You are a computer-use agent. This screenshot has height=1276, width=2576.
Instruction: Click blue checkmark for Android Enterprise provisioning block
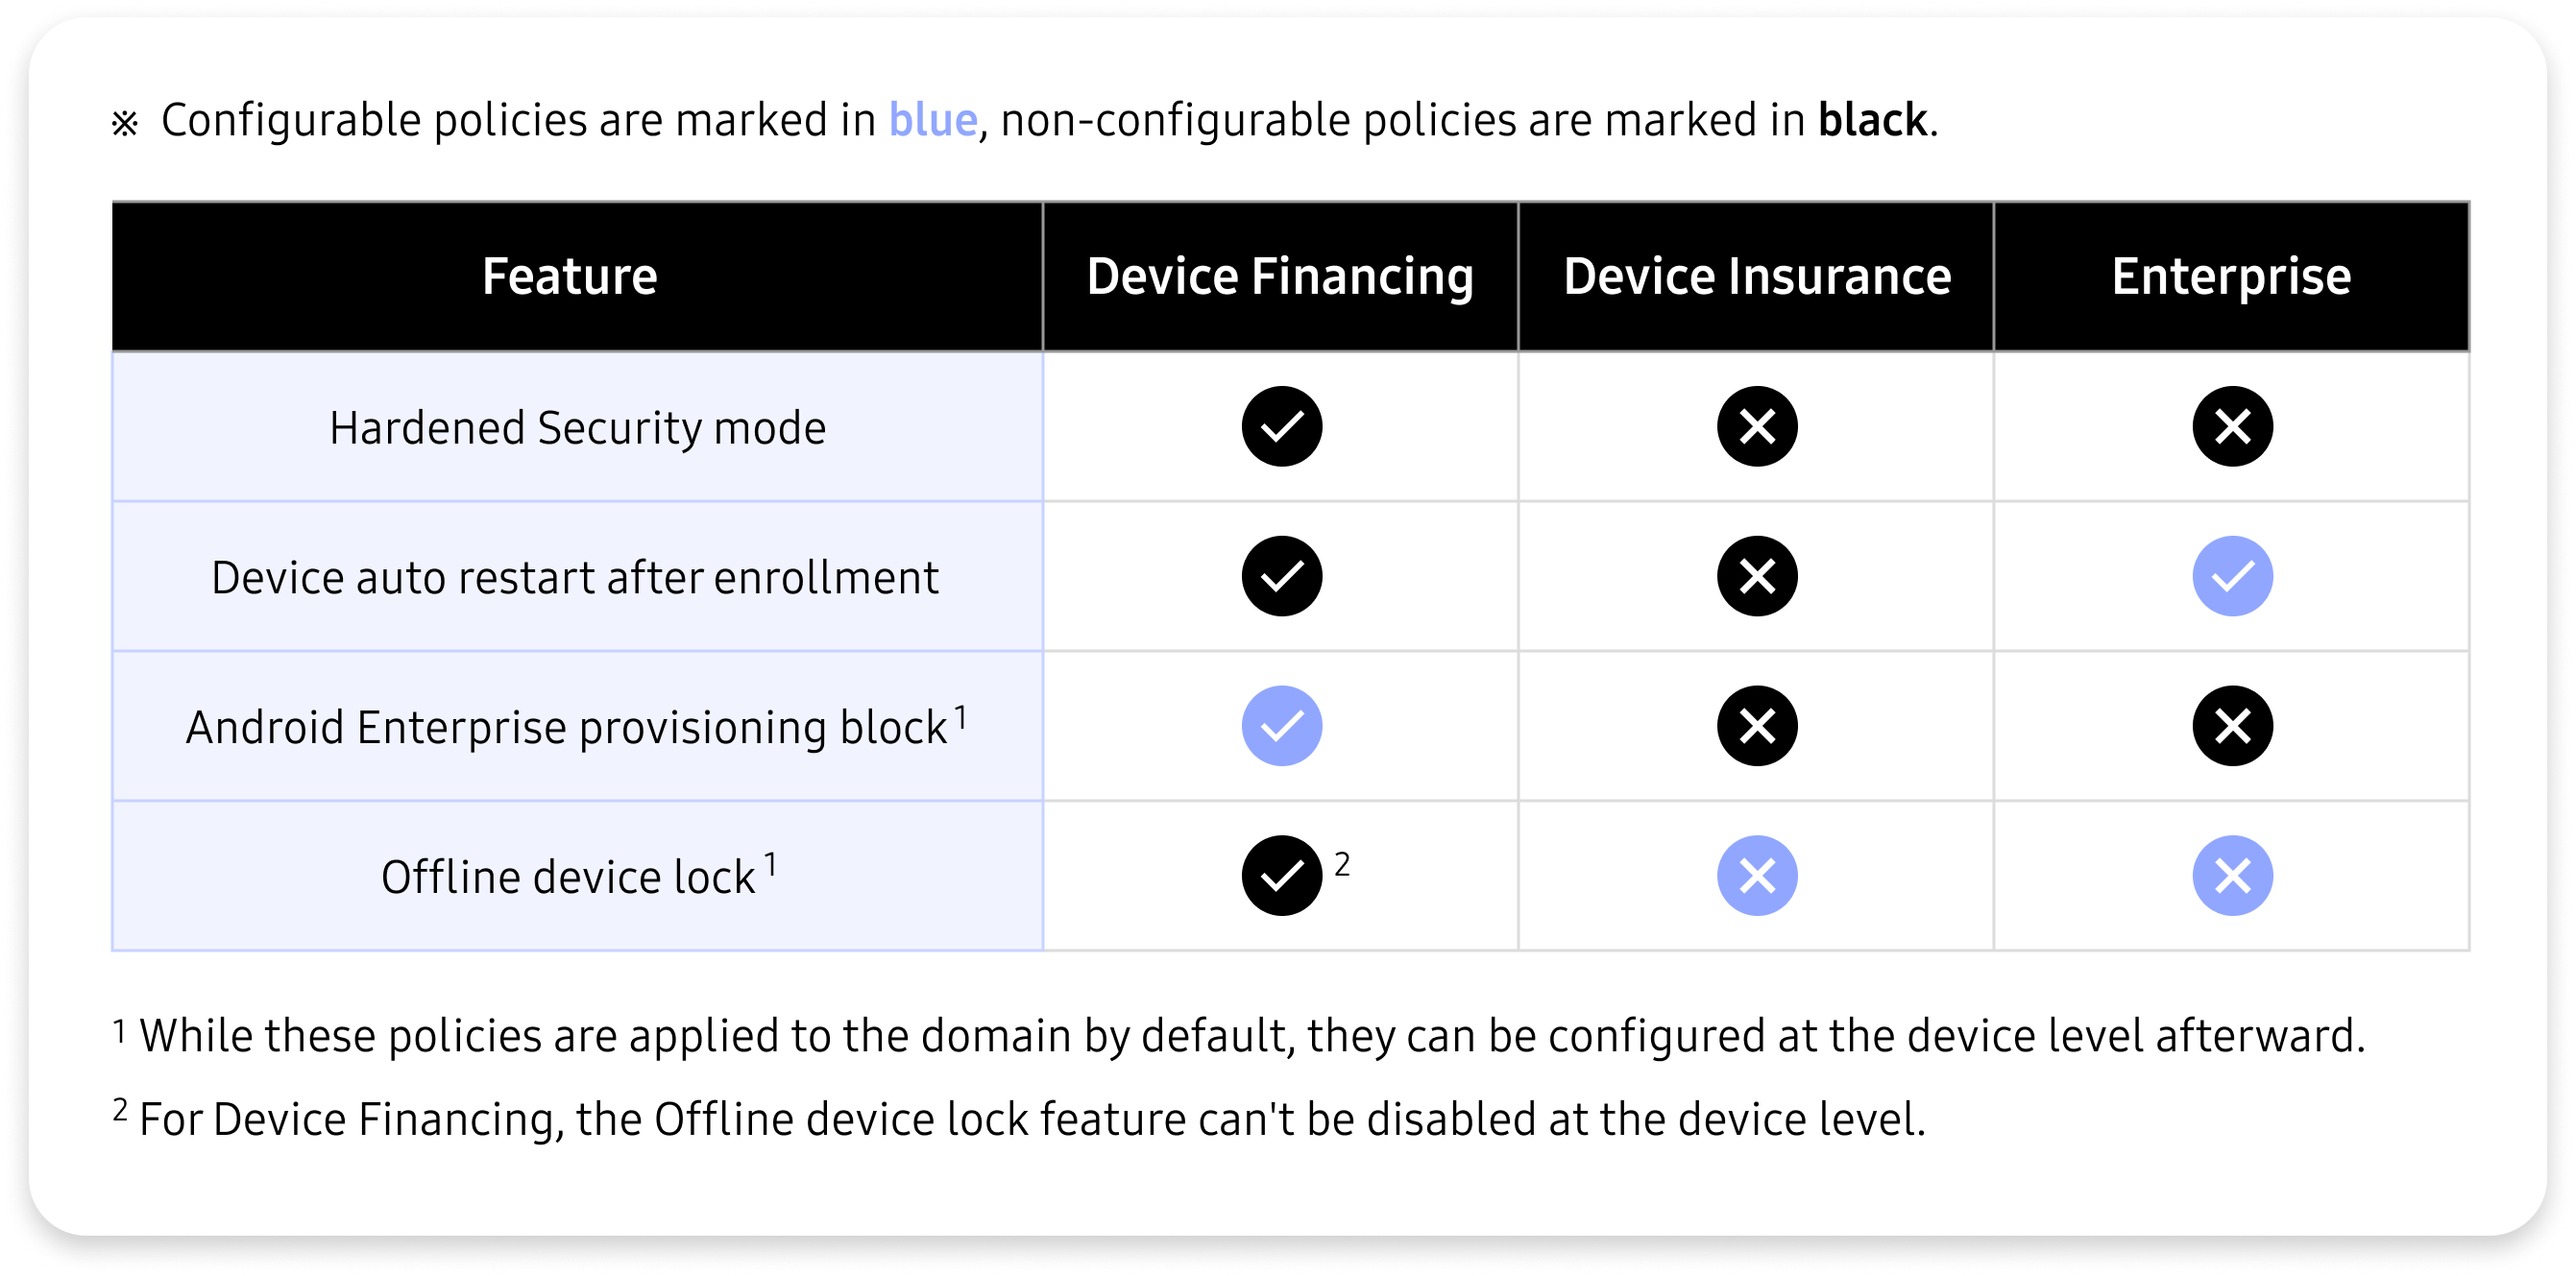pos(1281,726)
